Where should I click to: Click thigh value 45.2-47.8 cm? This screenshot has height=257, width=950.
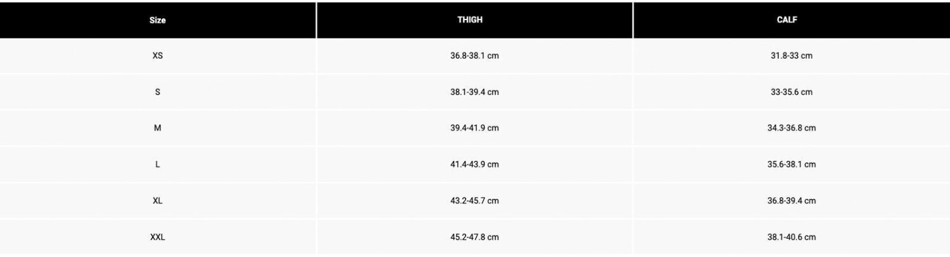(474, 237)
